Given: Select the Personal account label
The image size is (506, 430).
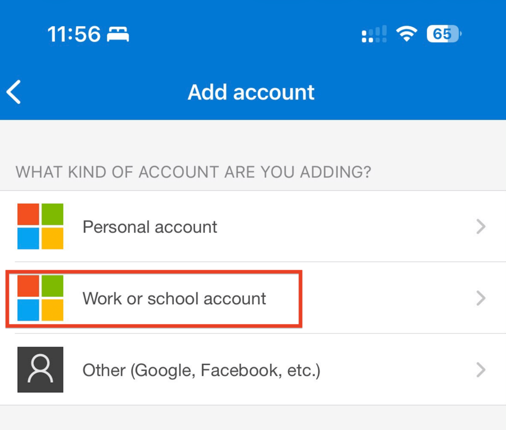Looking at the screenshot, I should (150, 227).
